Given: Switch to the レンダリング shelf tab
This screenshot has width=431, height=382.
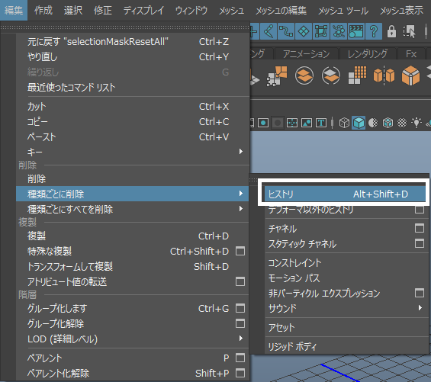Looking at the screenshot, I should tap(368, 53).
